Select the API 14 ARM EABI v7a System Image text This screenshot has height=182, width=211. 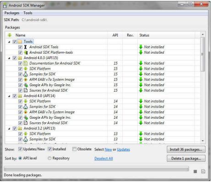coord(52,112)
